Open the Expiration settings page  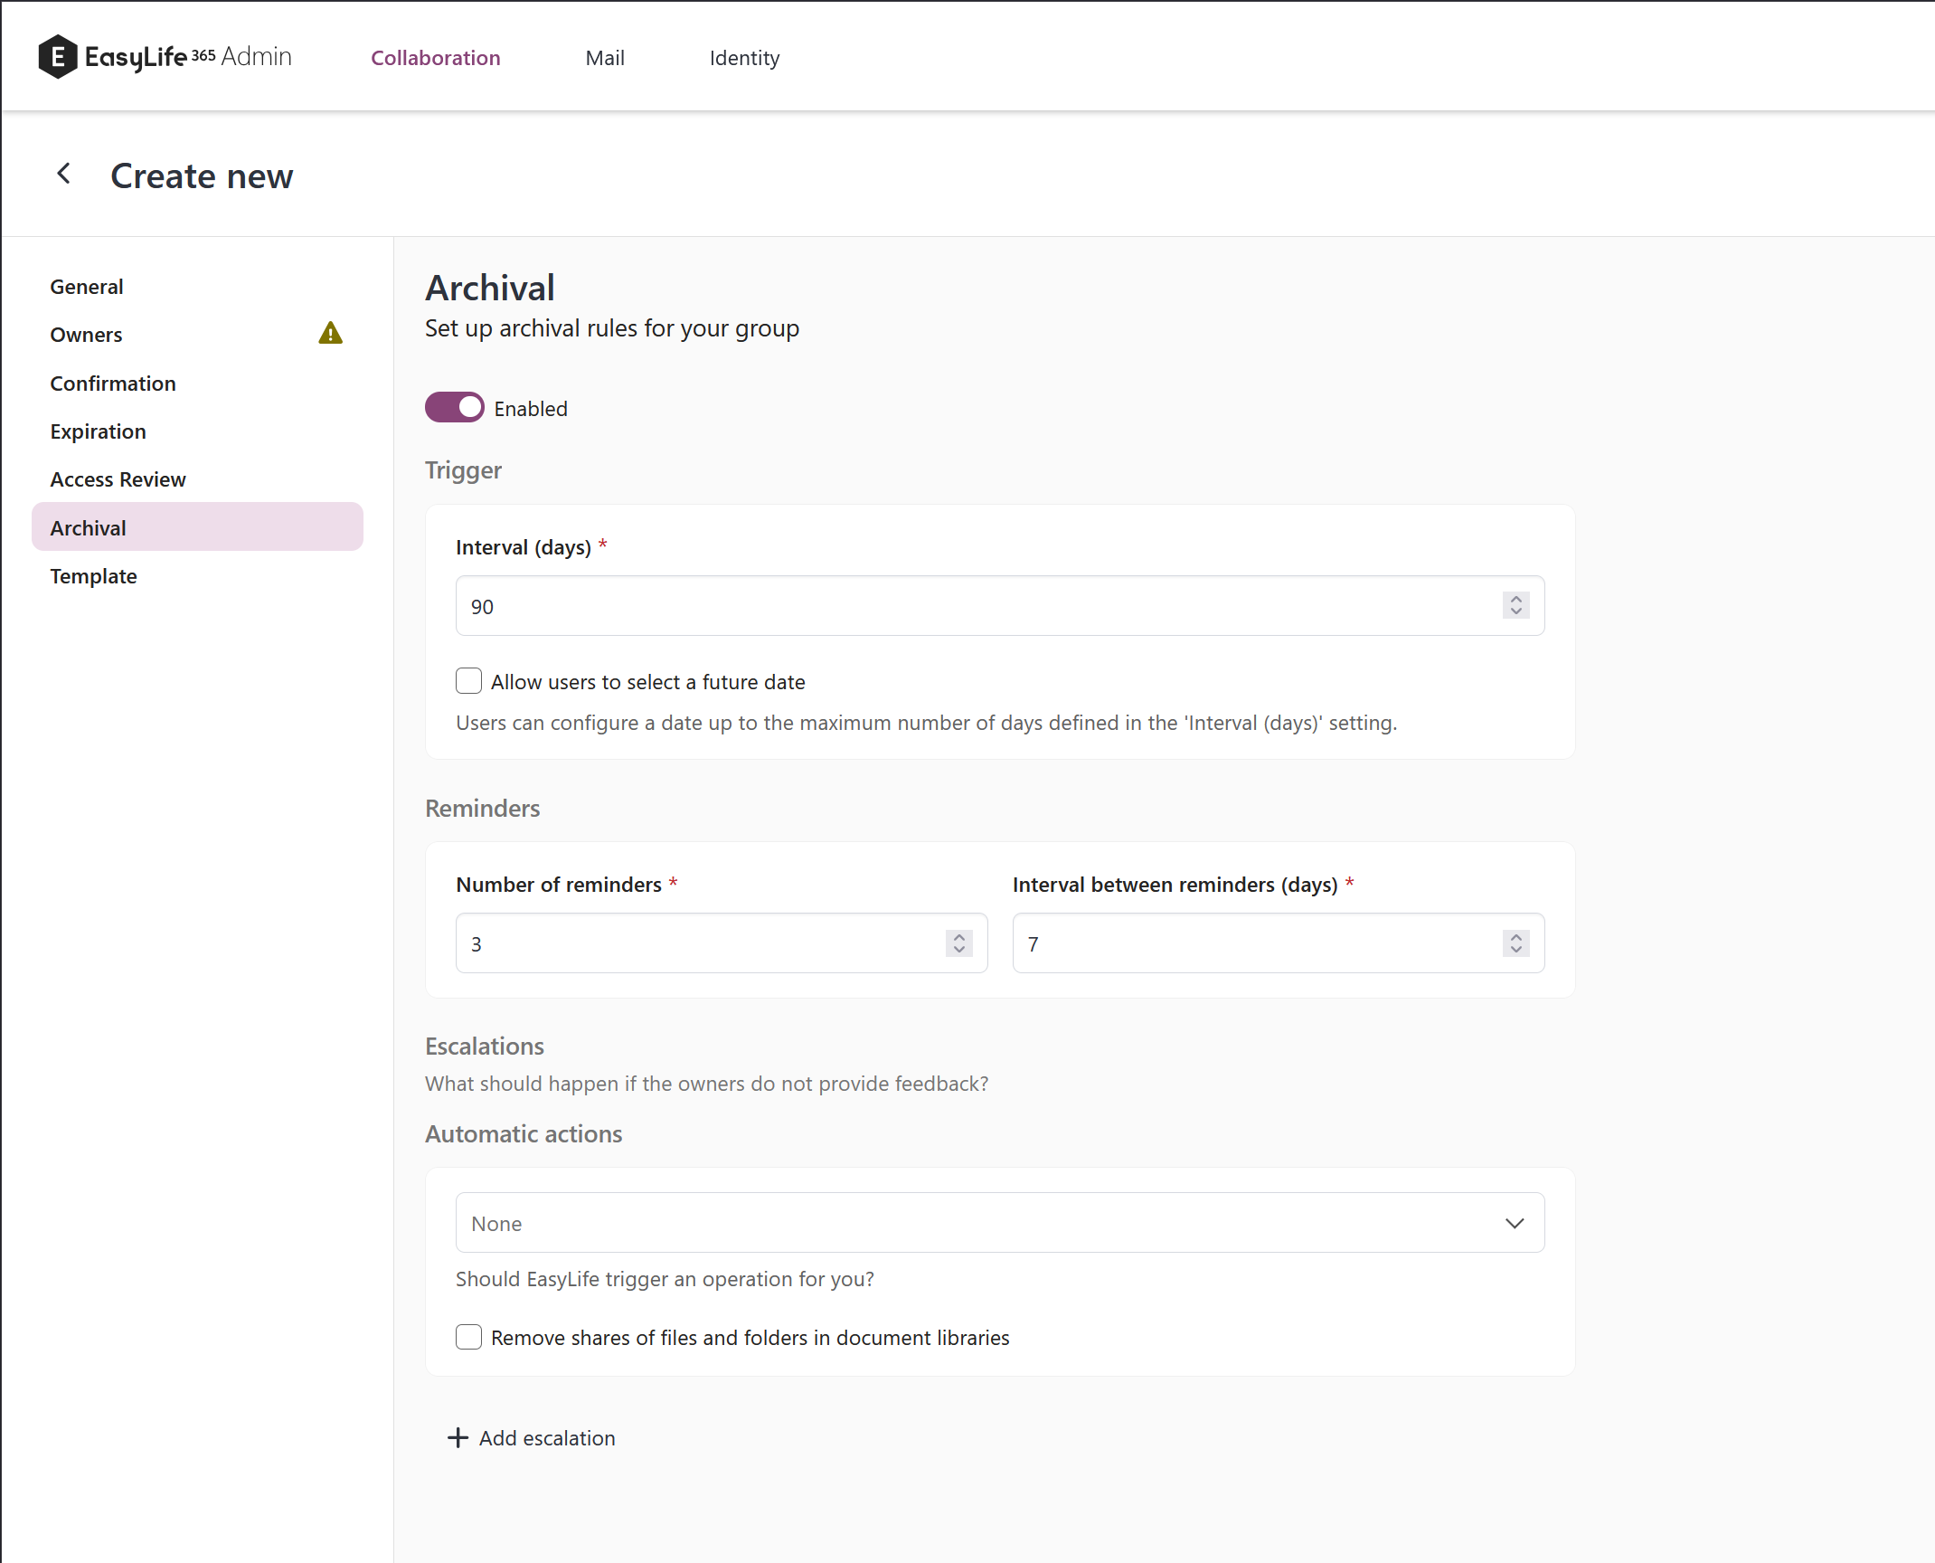point(98,431)
